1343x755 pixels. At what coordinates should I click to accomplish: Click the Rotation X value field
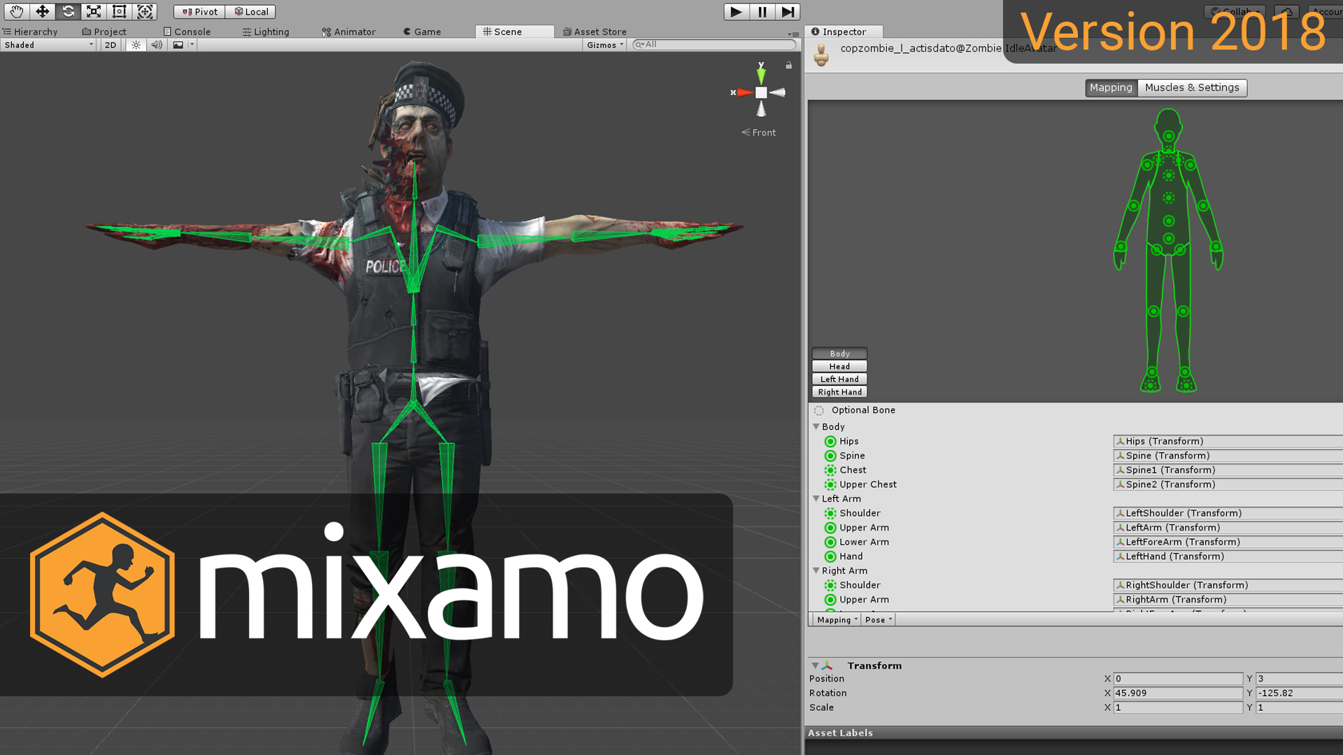point(1178,693)
